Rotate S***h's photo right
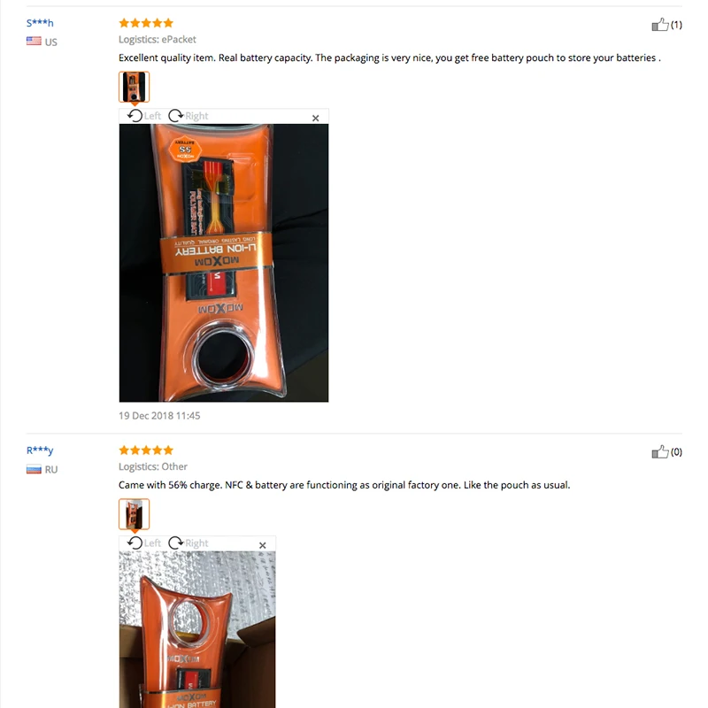The width and height of the screenshot is (708, 708). [189, 116]
